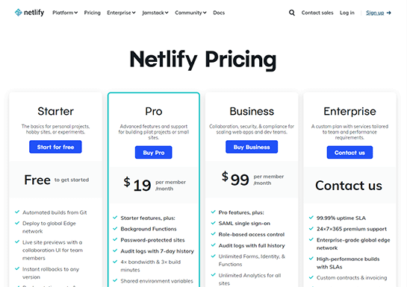Expand the Platform dropdown menu
The height and width of the screenshot is (287, 407).
point(65,13)
